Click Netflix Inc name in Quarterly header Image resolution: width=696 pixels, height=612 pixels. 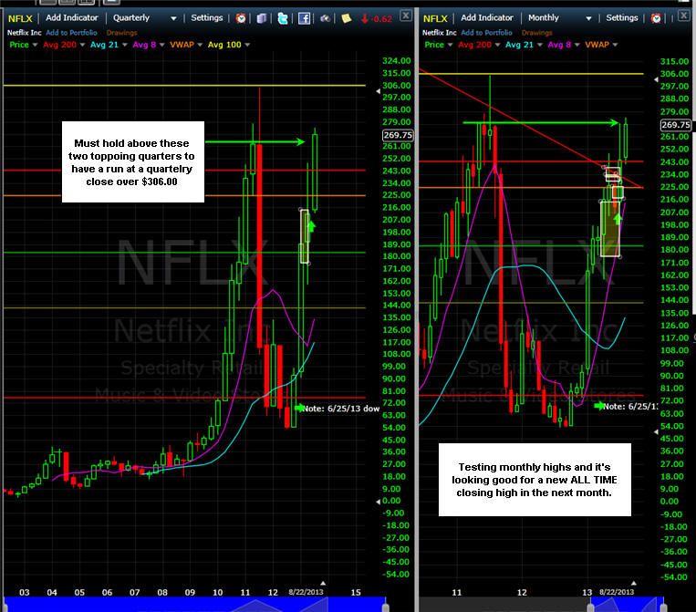click(x=25, y=33)
